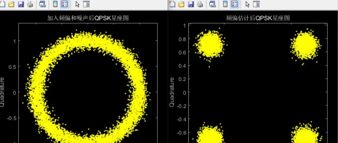The width and height of the screenshot is (338, 143).
Task: Link the plot in the left figure toolbar
Action: point(43,4)
